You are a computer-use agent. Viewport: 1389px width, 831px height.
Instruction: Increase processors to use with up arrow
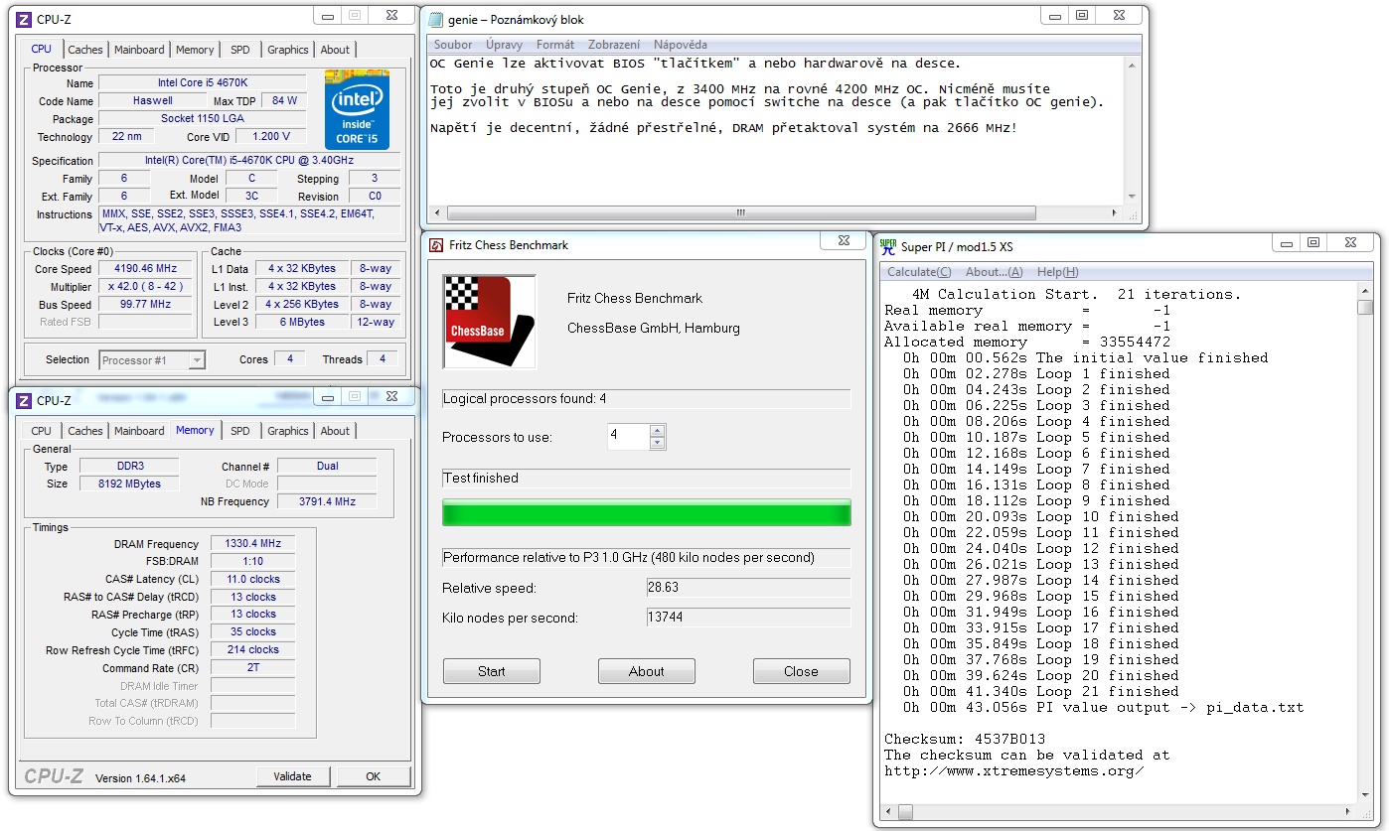pyautogui.click(x=657, y=431)
